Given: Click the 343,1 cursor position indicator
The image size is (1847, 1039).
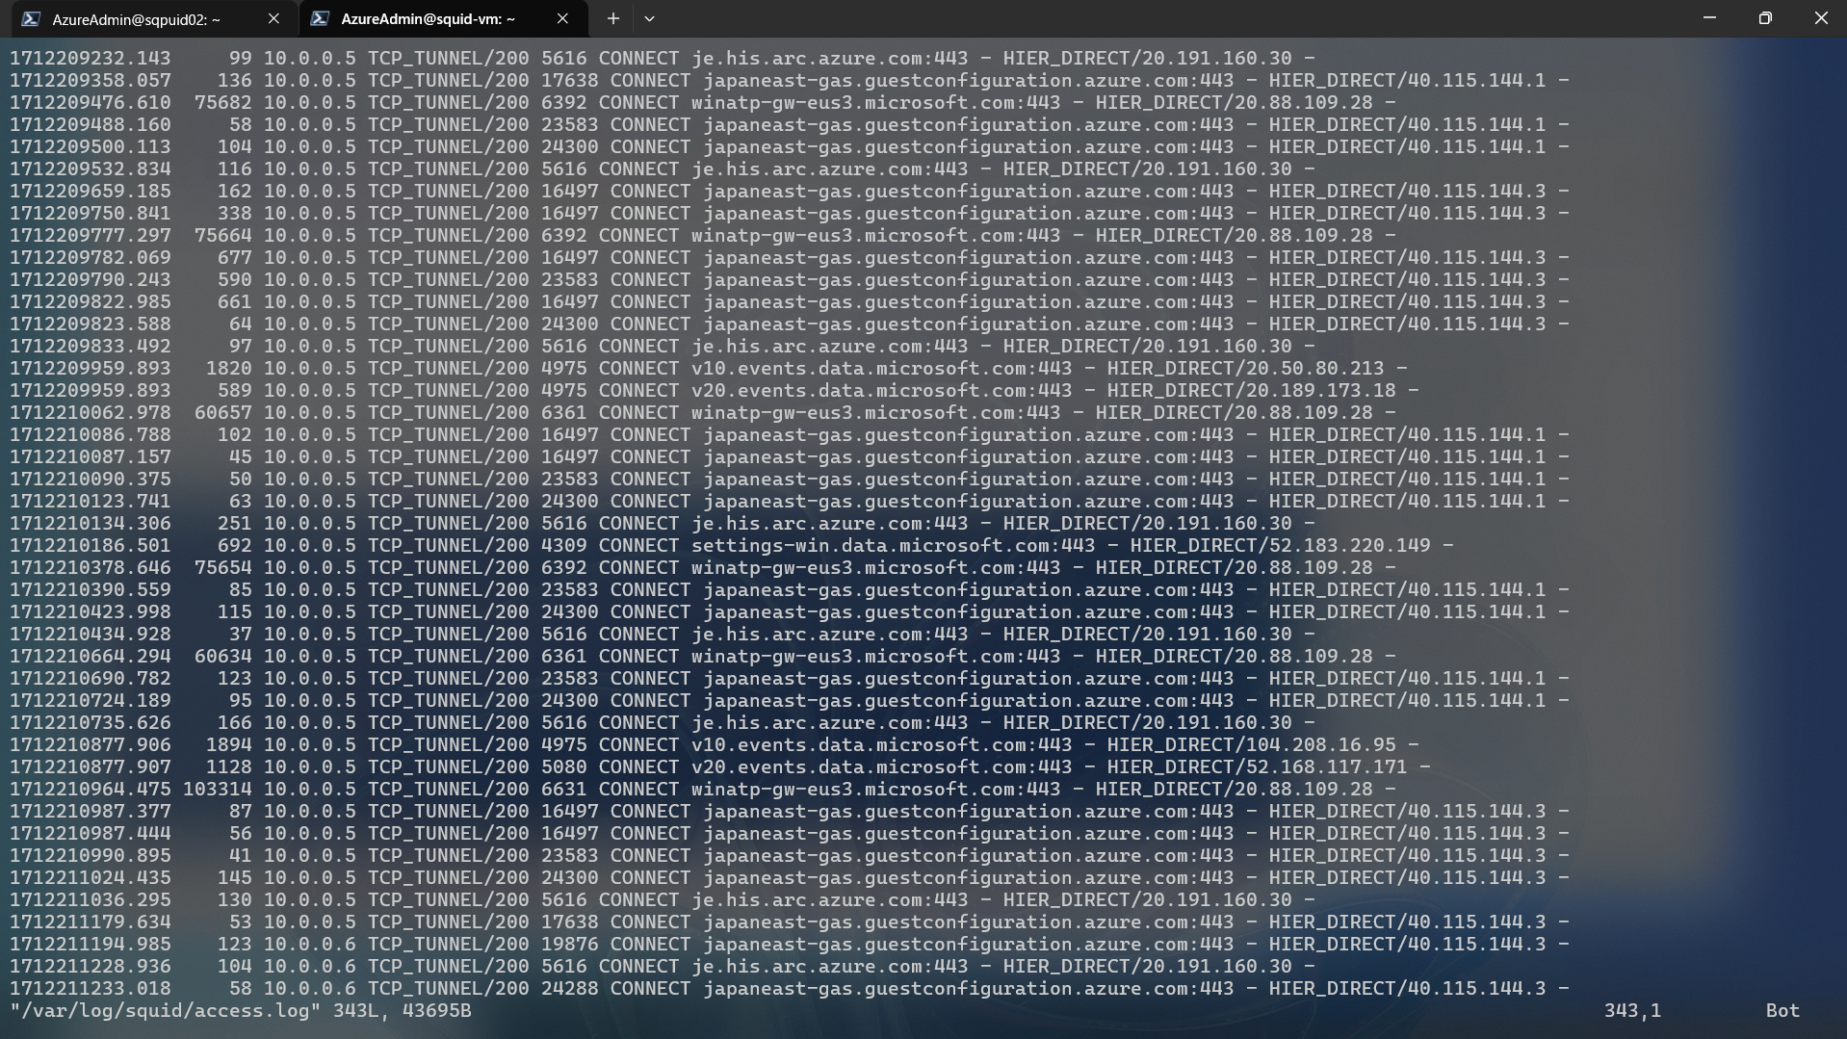Looking at the screenshot, I should pyautogui.click(x=1632, y=1011).
